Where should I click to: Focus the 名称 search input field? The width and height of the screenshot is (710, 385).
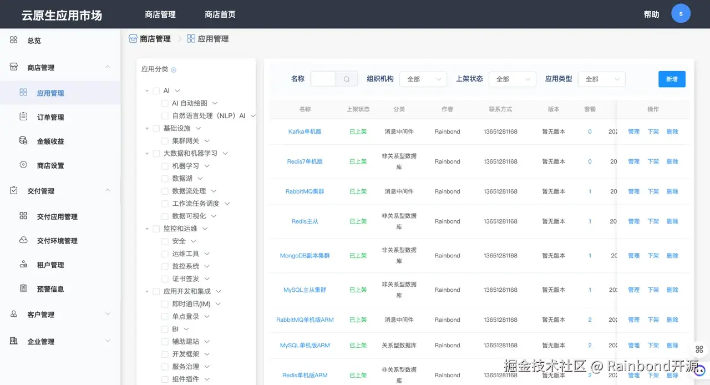pos(323,79)
